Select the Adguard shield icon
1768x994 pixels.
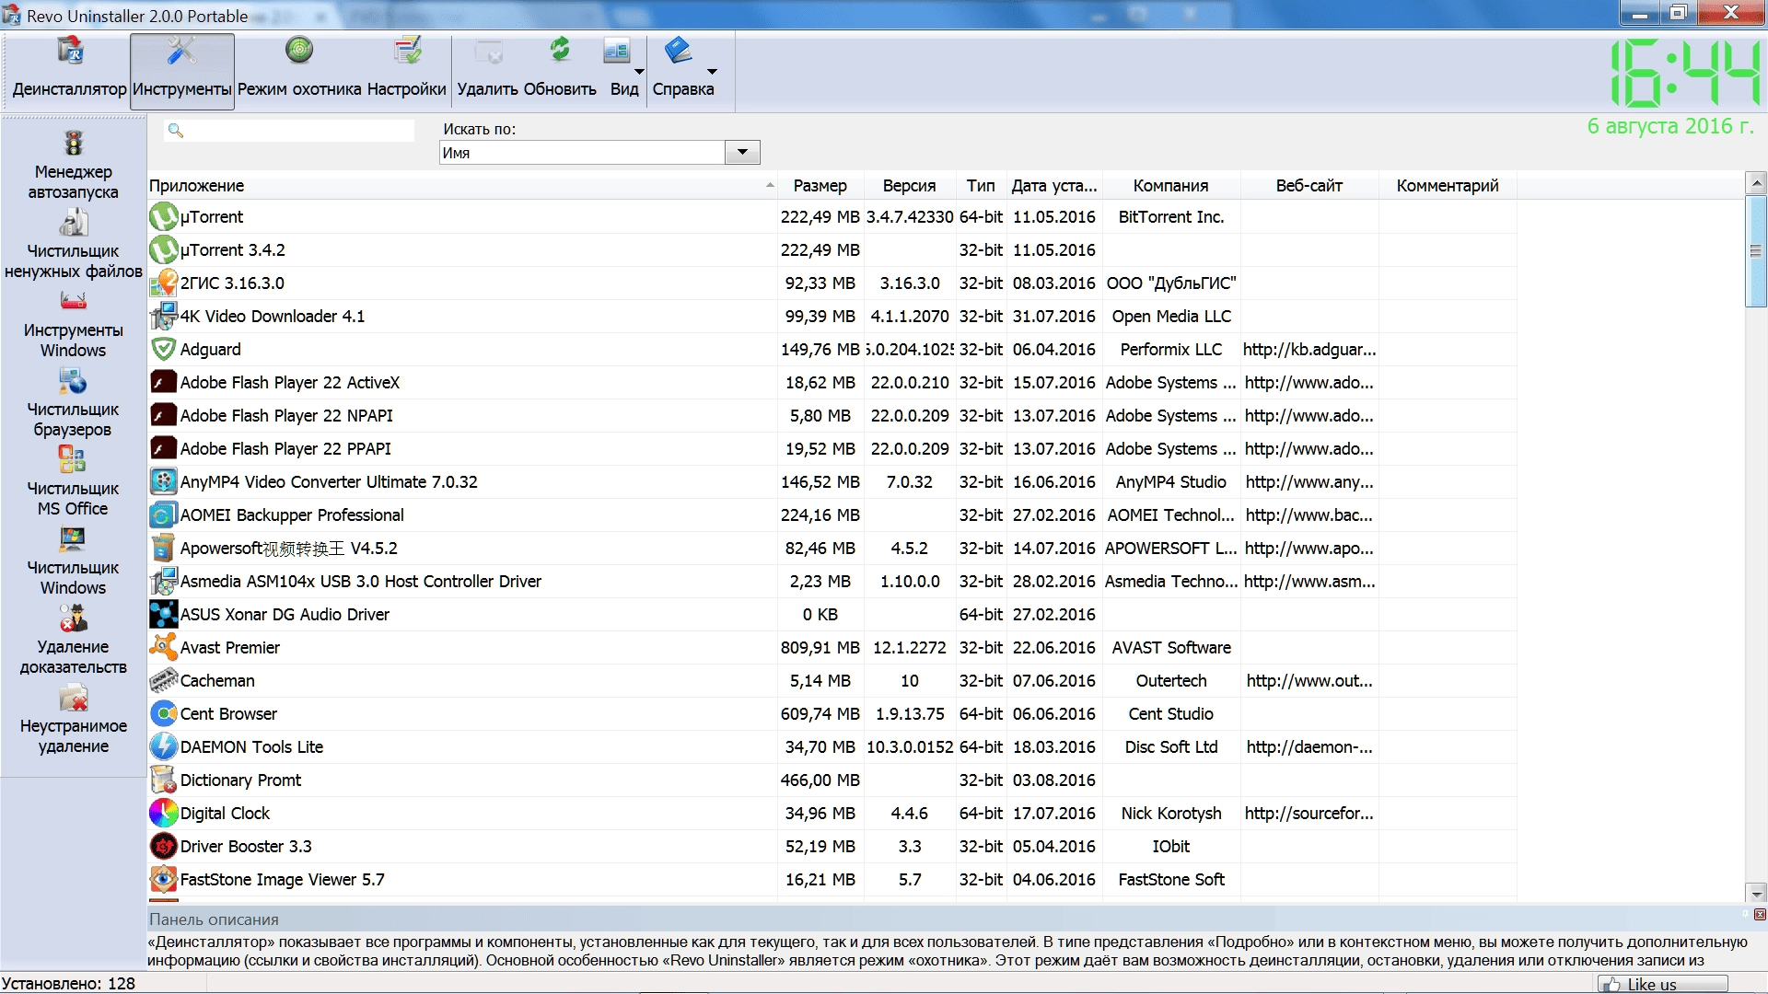click(x=163, y=350)
